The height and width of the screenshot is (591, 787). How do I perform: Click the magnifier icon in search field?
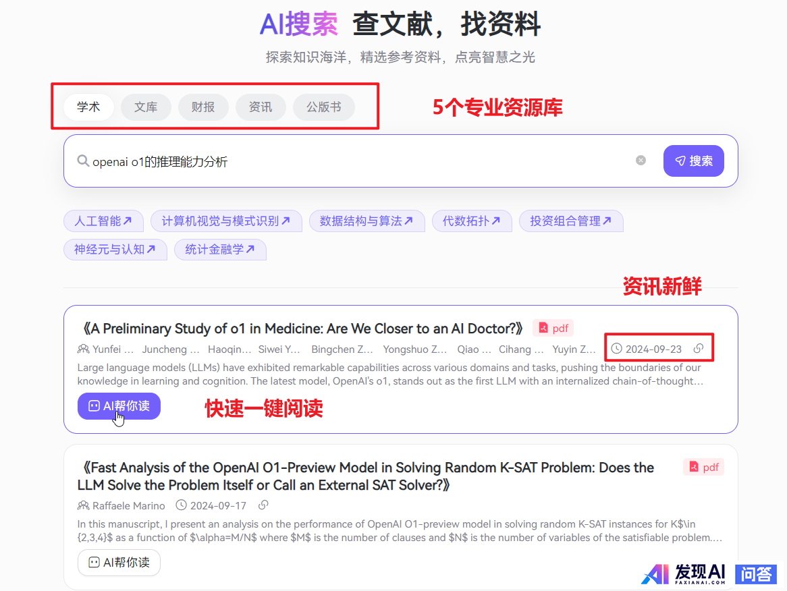tap(83, 161)
